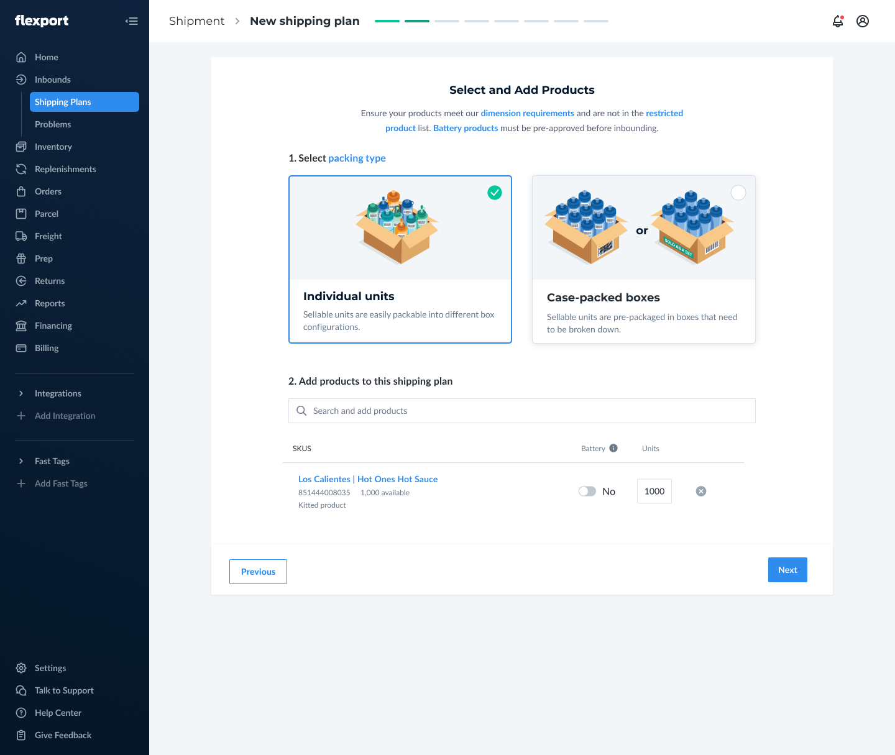Expand the Integrations section

click(21, 393)
